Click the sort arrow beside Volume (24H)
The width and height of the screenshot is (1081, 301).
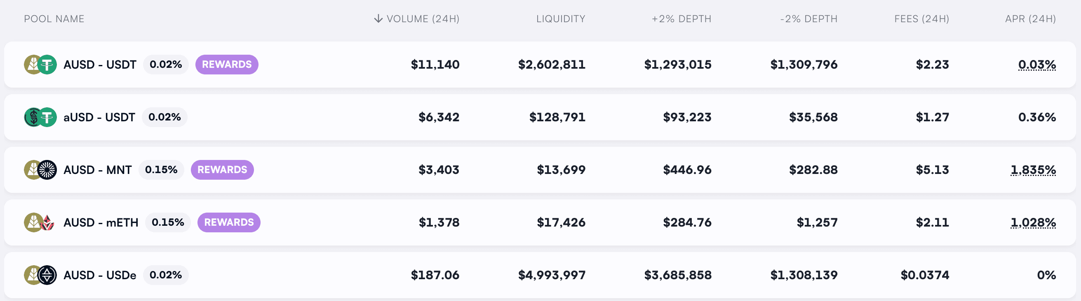pos(378,19)
